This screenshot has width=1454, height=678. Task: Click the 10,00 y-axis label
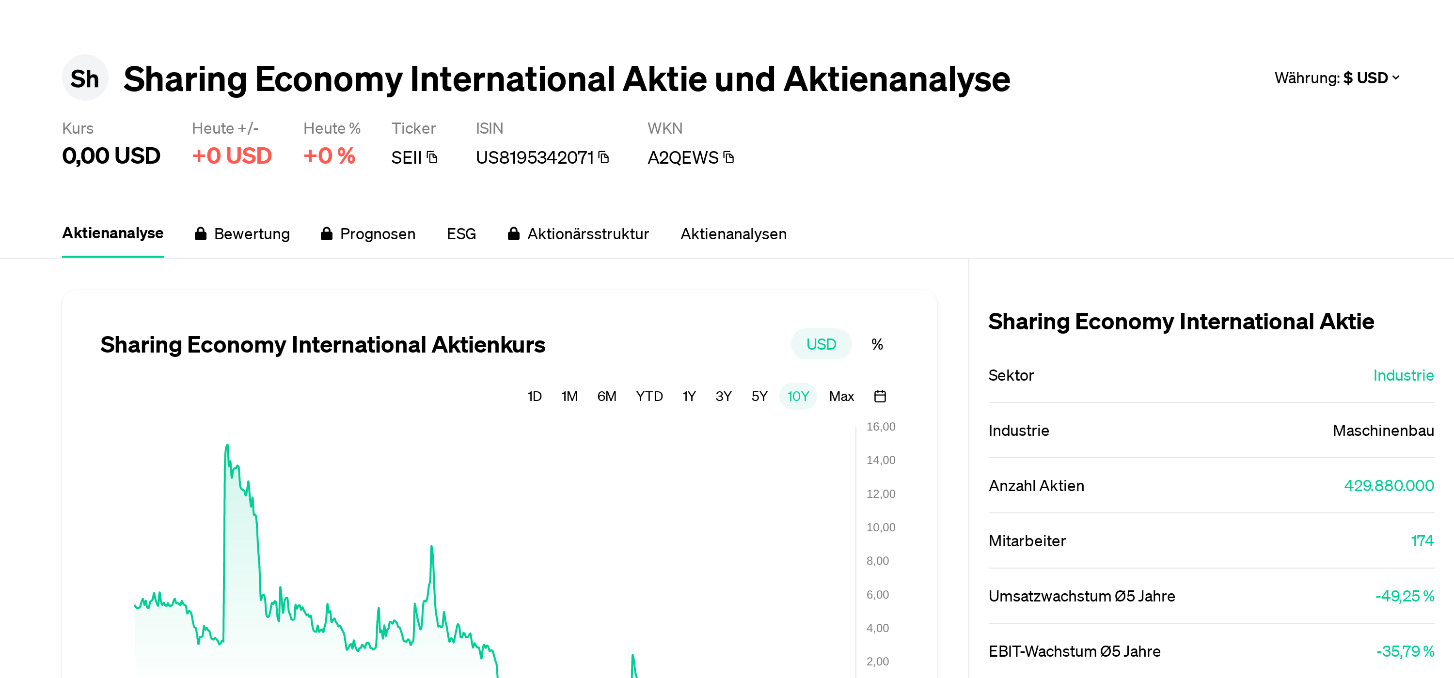(881, 527)
